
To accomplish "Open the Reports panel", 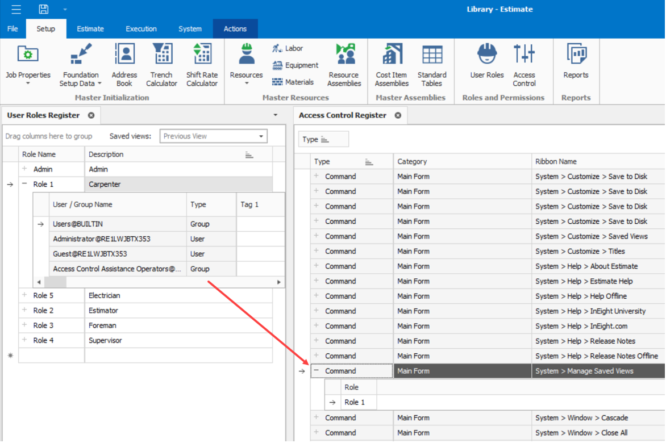I will point(576,64).
